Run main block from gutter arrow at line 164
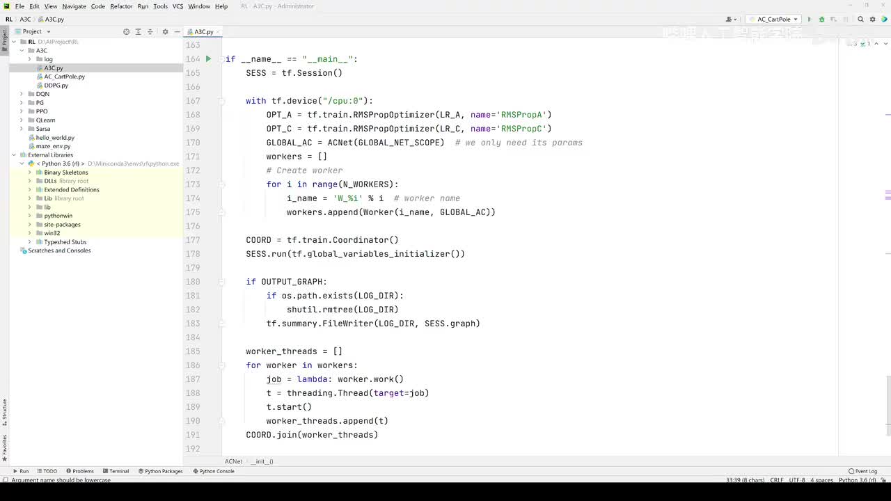Screen dimensions: 891x501 (208, 59)
